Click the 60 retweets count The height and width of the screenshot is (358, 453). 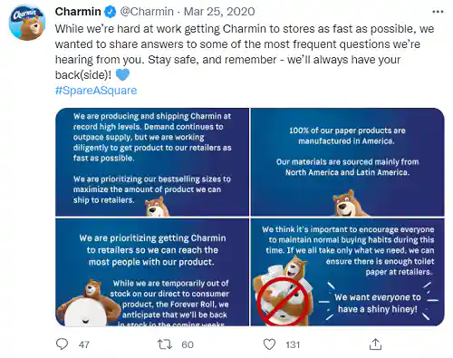click(188, 344)
